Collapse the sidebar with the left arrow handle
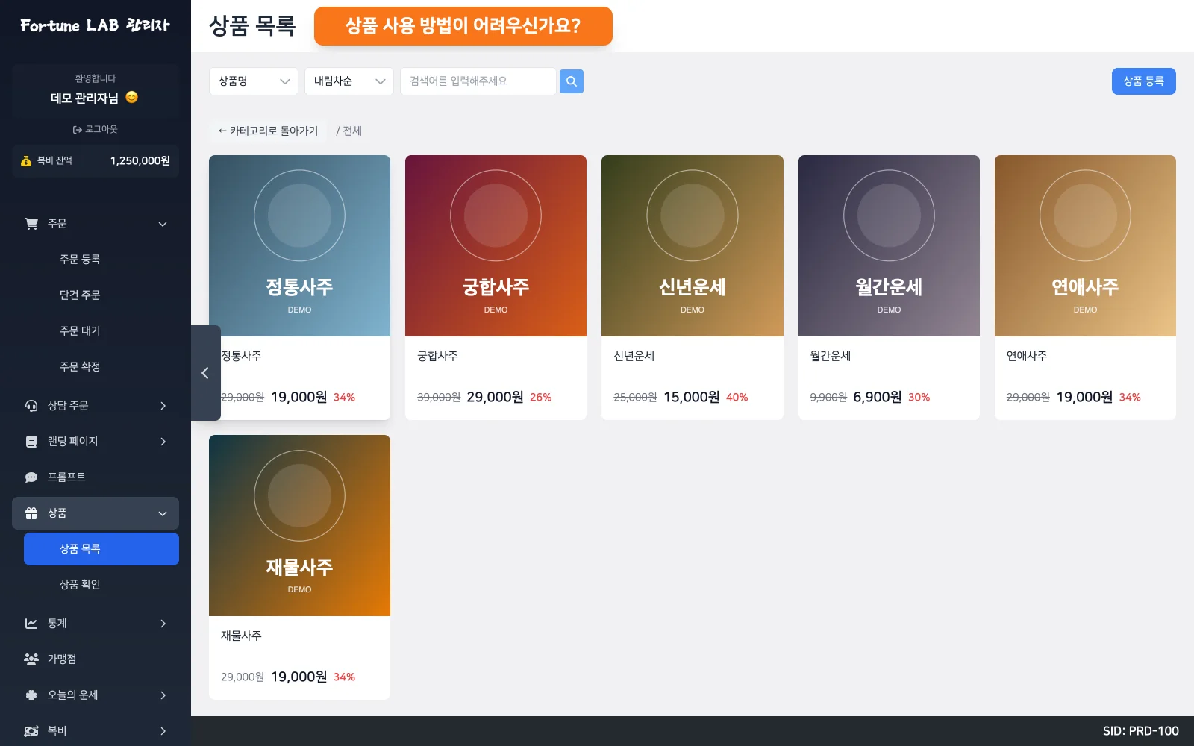Image resolution: width=1194 pixels, height=746 pixels. click(205, 373)
